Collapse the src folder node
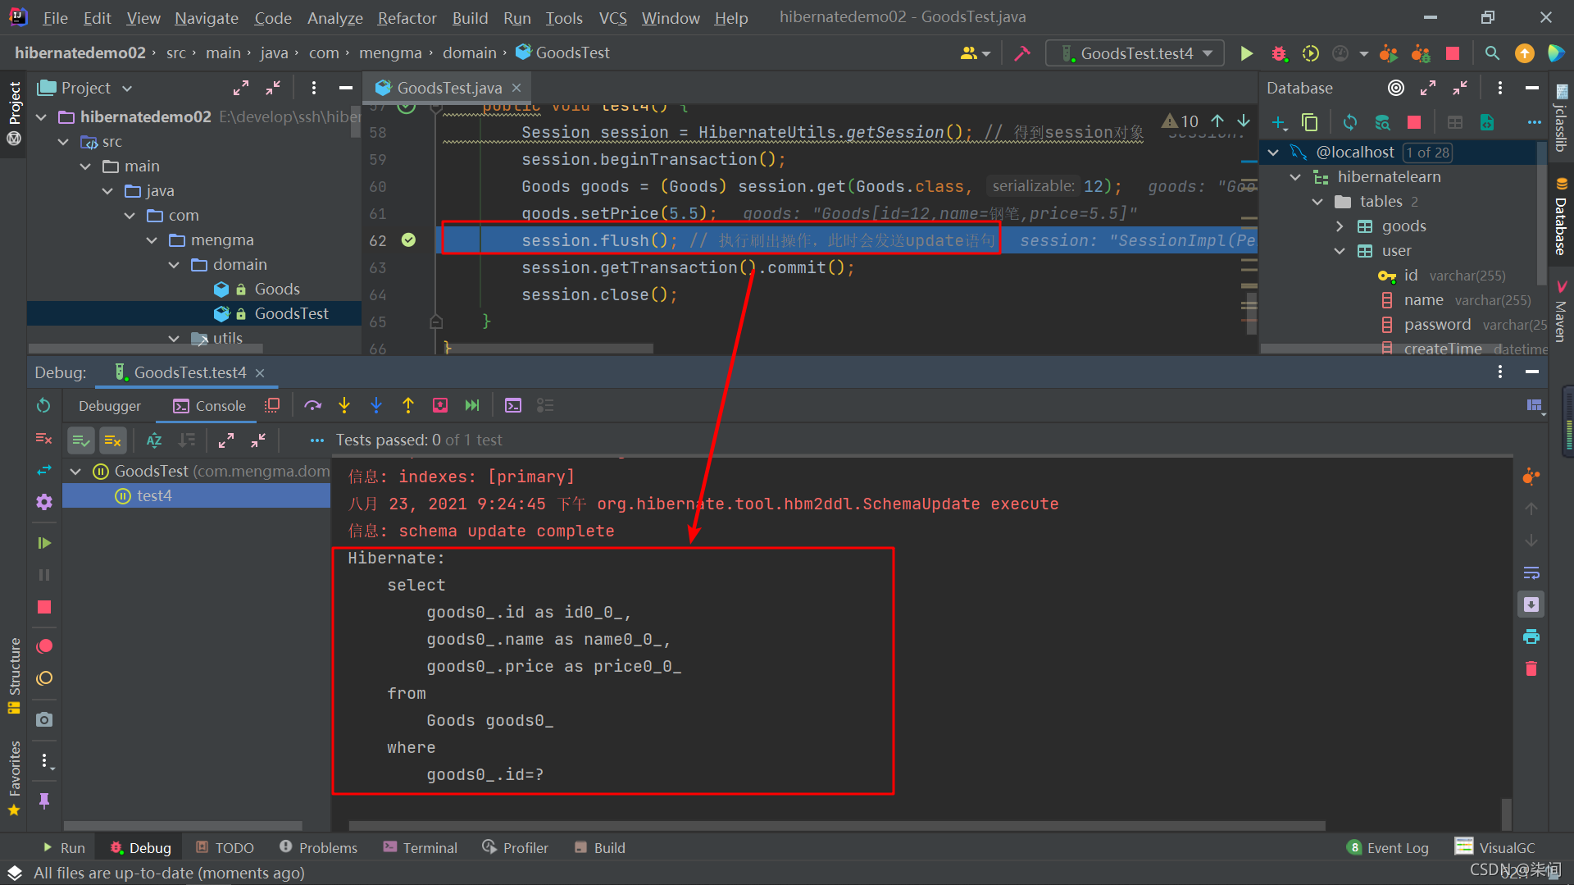1574x885 pixels. tap(64, 142)
